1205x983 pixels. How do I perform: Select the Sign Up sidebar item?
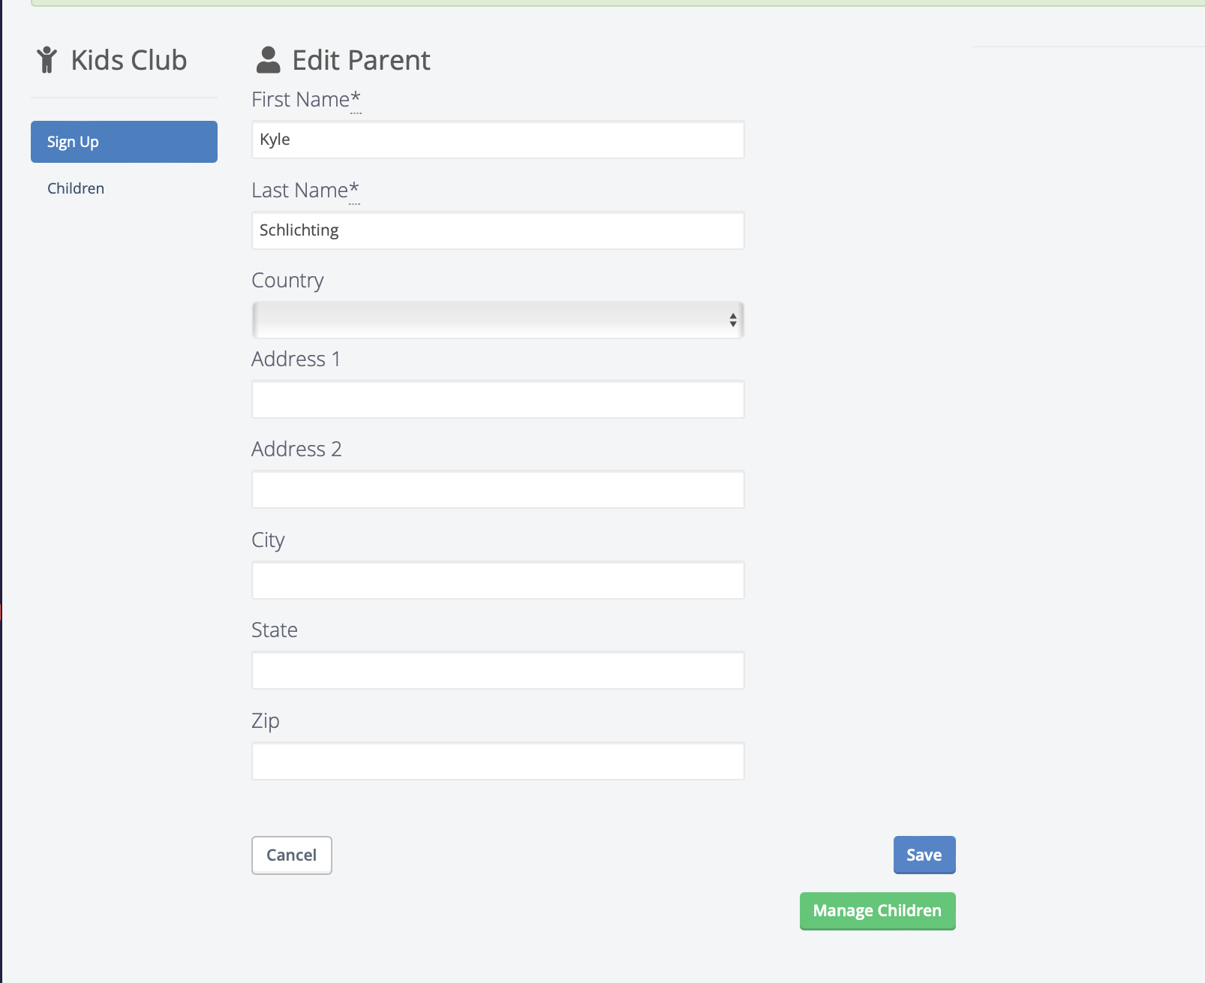click(124, 142)
